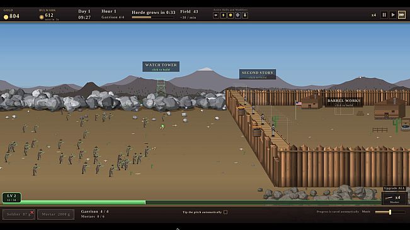
Task: Buy a Soldier for 87 g
Action: pyautogui.click(x=18, y=214)
